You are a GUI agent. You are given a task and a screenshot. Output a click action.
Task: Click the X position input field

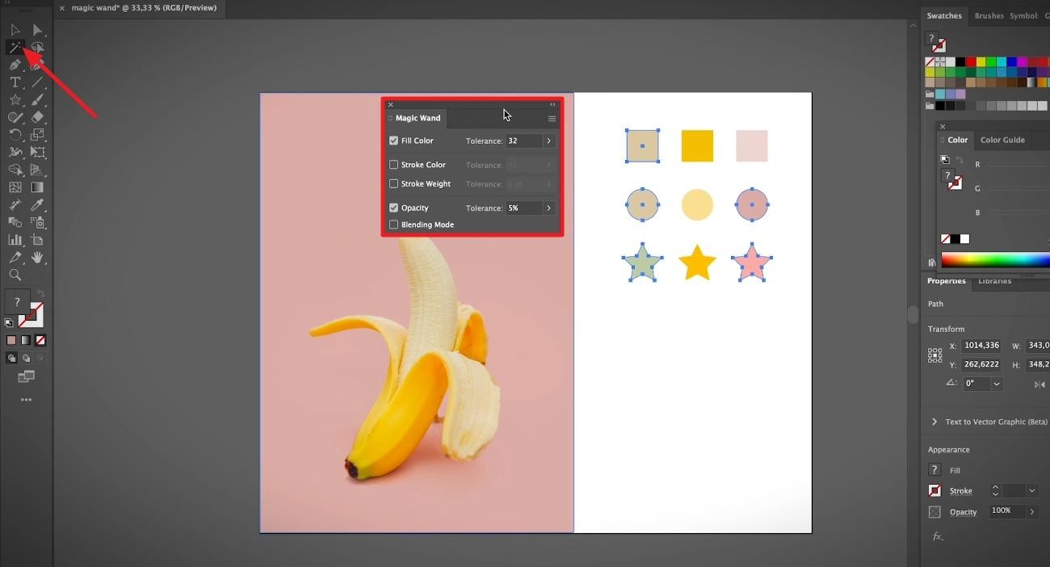[x=981, y=346]
